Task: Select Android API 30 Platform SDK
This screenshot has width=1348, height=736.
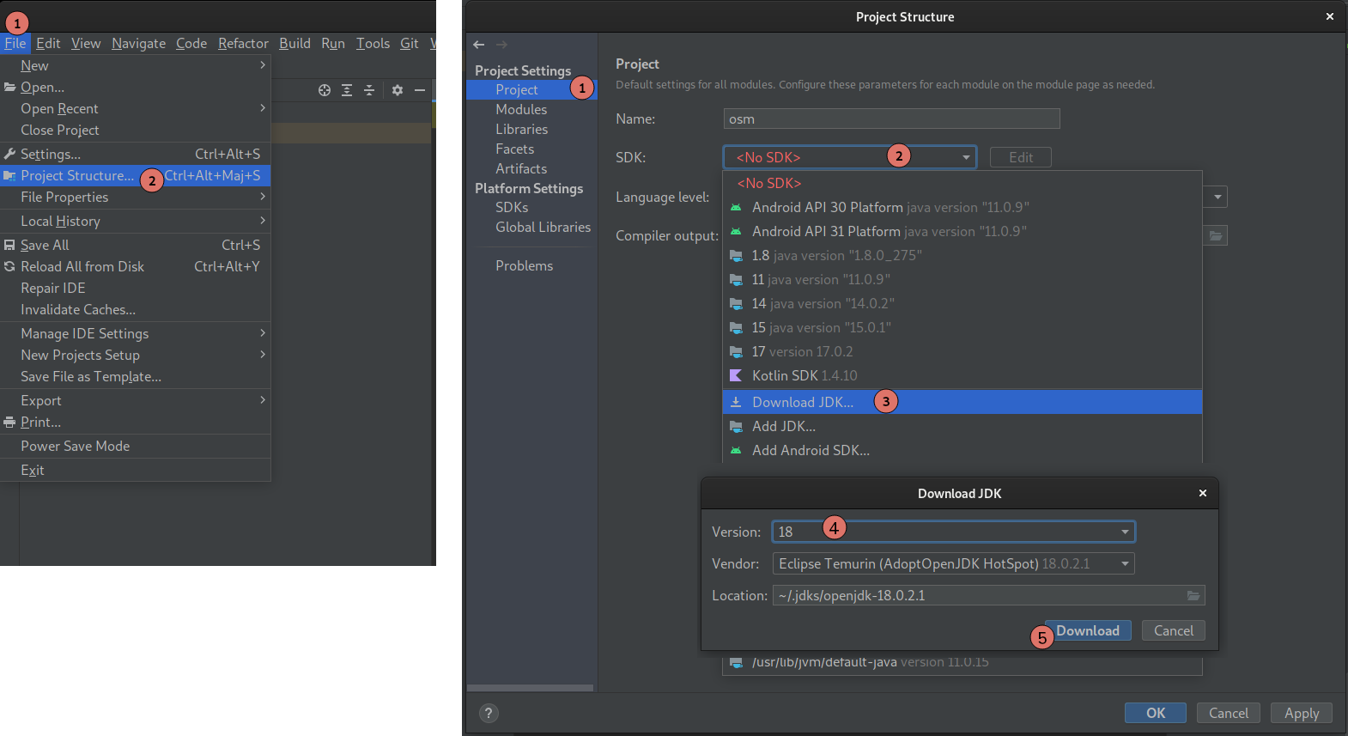Action: [962, 207]
